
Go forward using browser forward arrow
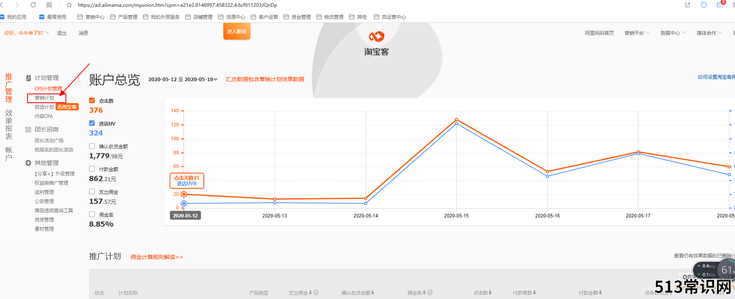(17, 5)
